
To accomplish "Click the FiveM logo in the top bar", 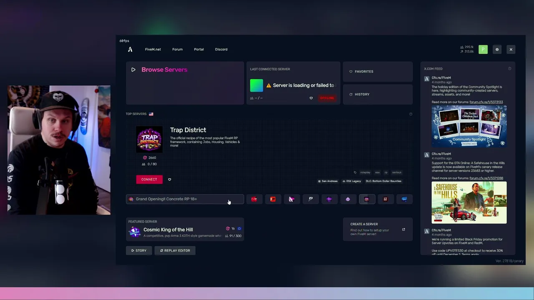I will coord(130,49).
